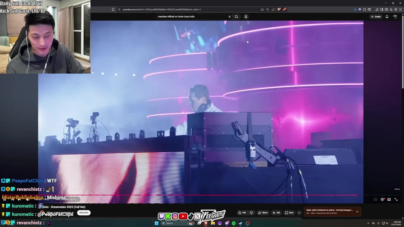This screenshot has width=404, height=227.
Task: Expand the Next playlist panel chevron
Action: (x=357, y=212)
